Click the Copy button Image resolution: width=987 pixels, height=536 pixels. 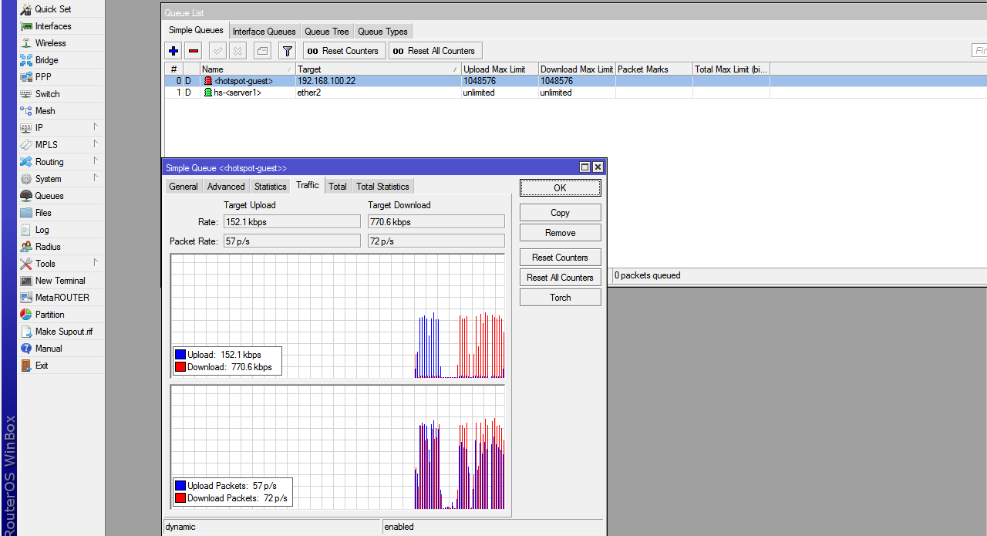[x=561, y=213]
